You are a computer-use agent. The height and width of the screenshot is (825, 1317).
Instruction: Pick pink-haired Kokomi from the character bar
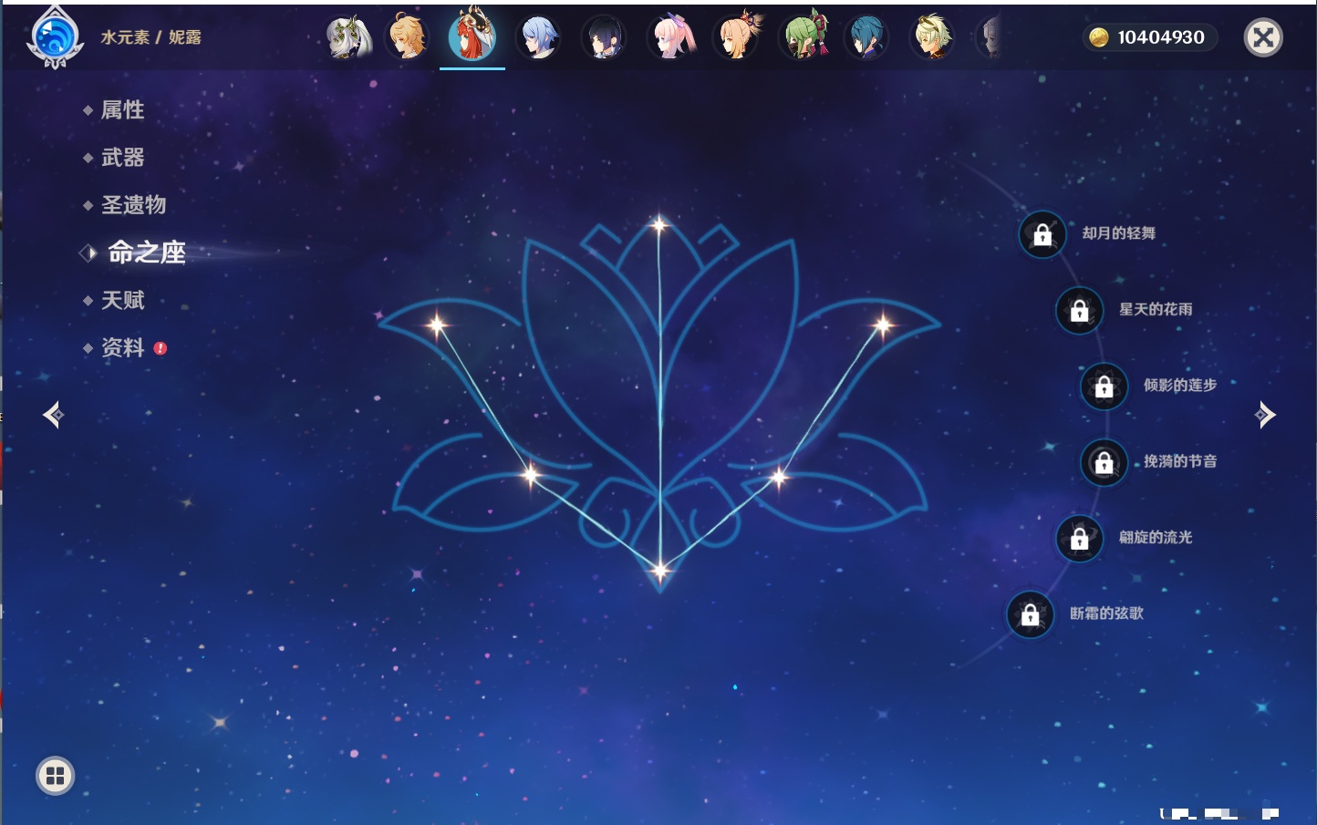point(670,38)
